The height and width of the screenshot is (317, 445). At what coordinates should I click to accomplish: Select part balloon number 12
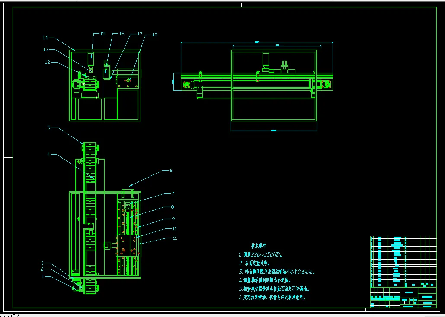(x=48, y=62)
